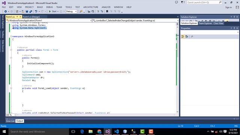Uncomment the selected lines icon
Image resolution: width=240 pixels, height=135 pixels.
(102, 12)
